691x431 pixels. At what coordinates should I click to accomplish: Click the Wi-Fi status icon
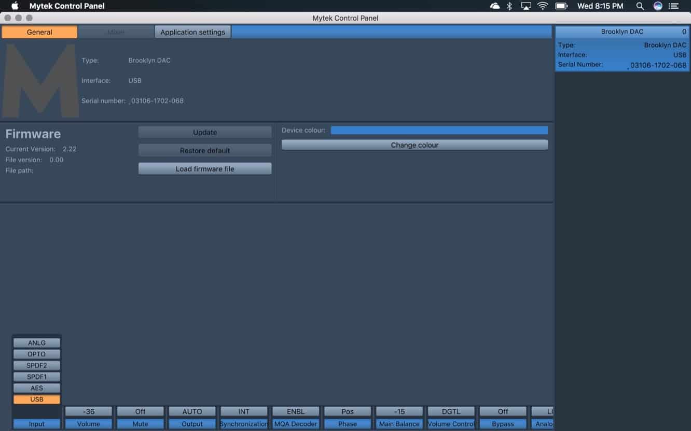tap(543, 6)
